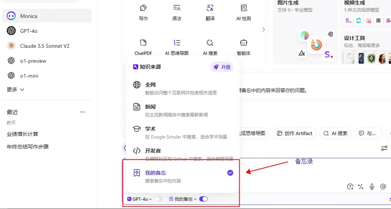Open the 写作 writing tool
The height and width of the screenshot is (209, 391).
pyautogui.click(x=143, y=12)
